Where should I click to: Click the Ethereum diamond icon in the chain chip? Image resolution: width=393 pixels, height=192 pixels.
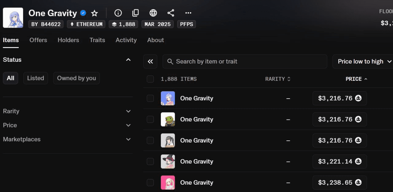(x=72, y=24)
